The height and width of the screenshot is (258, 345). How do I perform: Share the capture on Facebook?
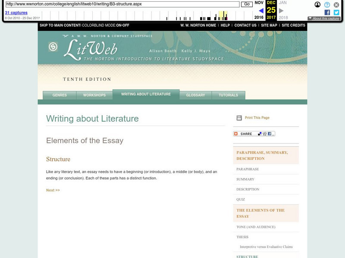point(327,12)
